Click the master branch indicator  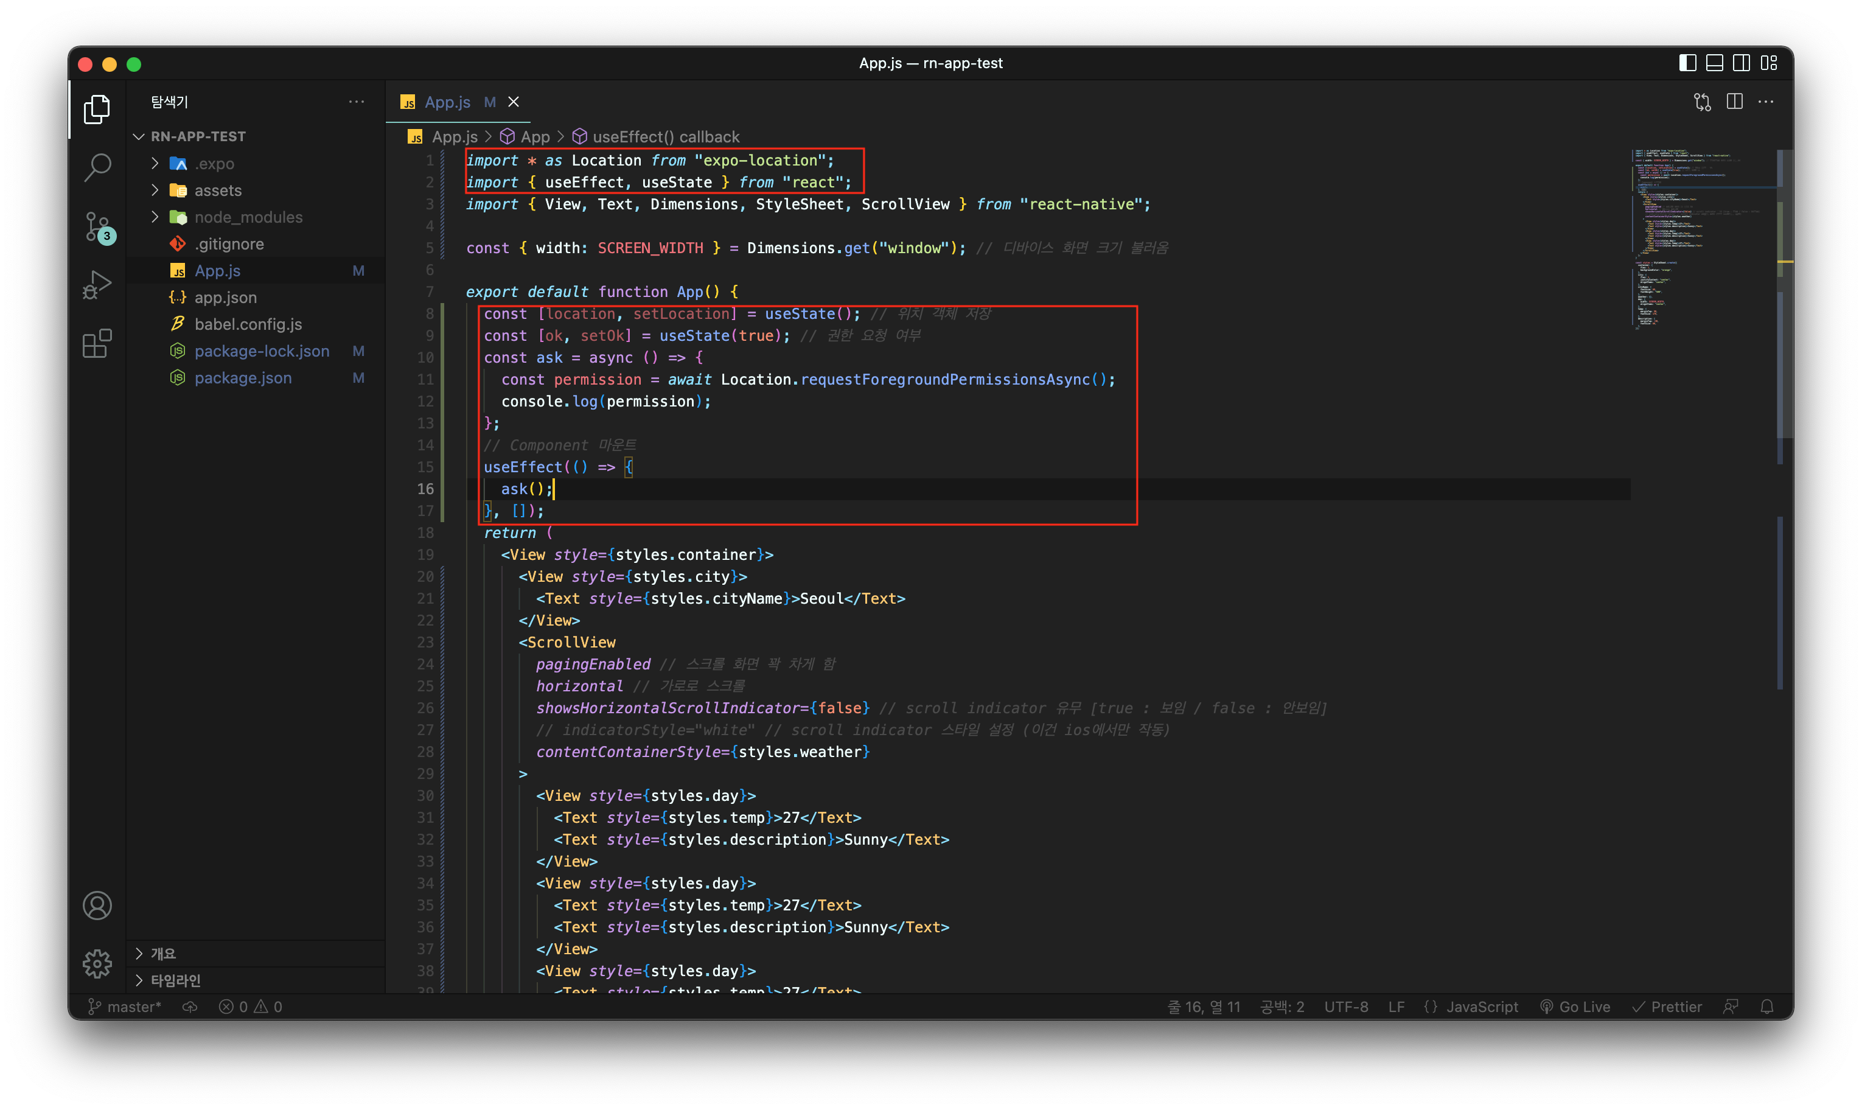tap(125, 1007)
